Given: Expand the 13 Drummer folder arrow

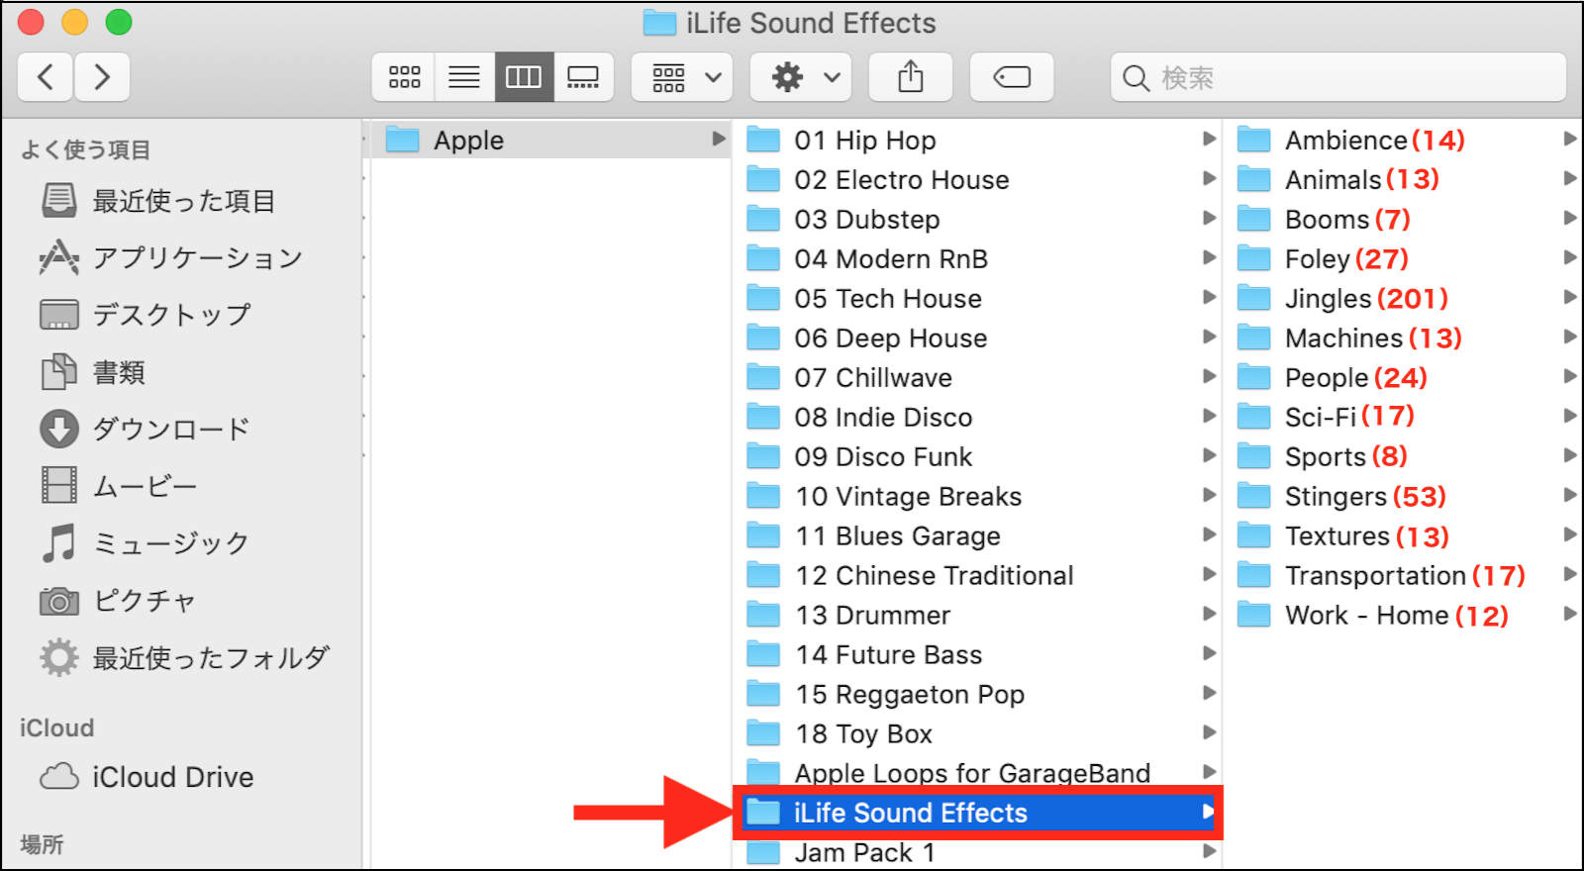Looking at the screenshot, I should [1209, 614].
